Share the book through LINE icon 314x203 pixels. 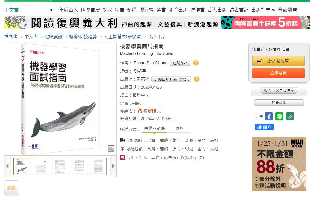[279, 116]
